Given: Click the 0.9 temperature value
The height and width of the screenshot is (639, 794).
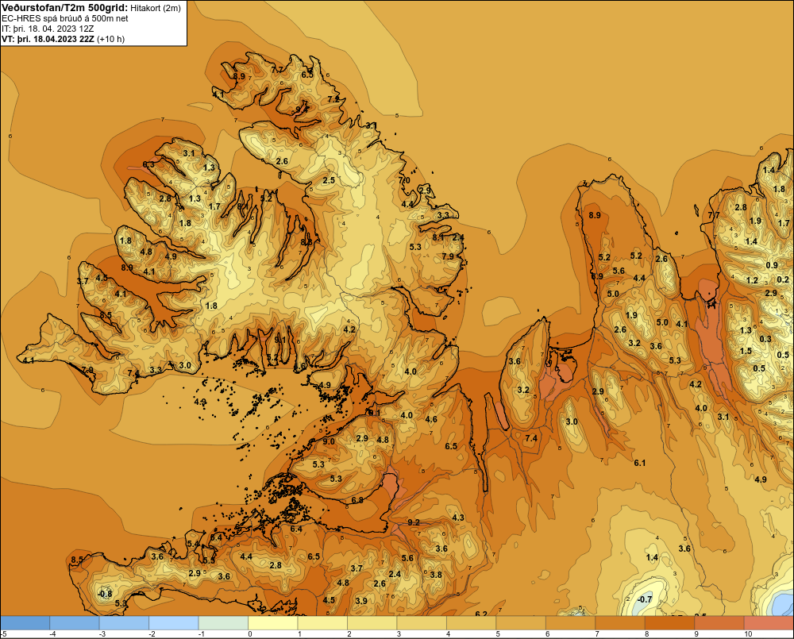Looking at the screenshot, I should [772, 265].
